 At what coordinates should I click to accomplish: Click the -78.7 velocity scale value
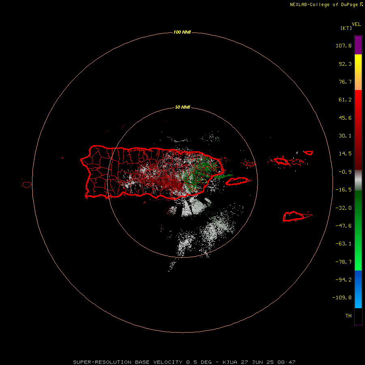pyautogui.click(x=344, y=262)
